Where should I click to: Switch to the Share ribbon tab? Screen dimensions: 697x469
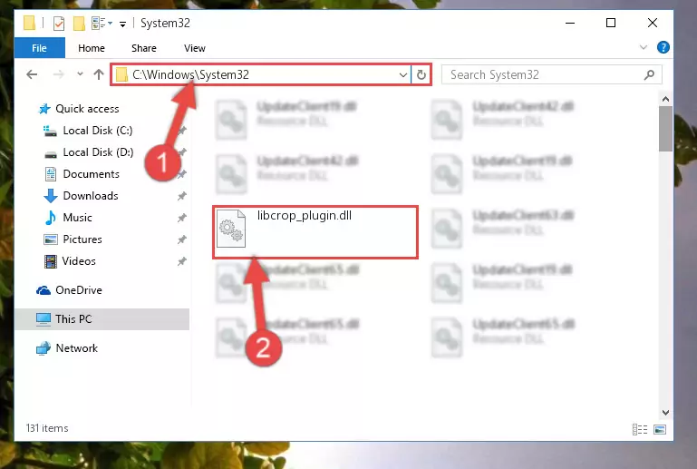(x=144, y=48)
